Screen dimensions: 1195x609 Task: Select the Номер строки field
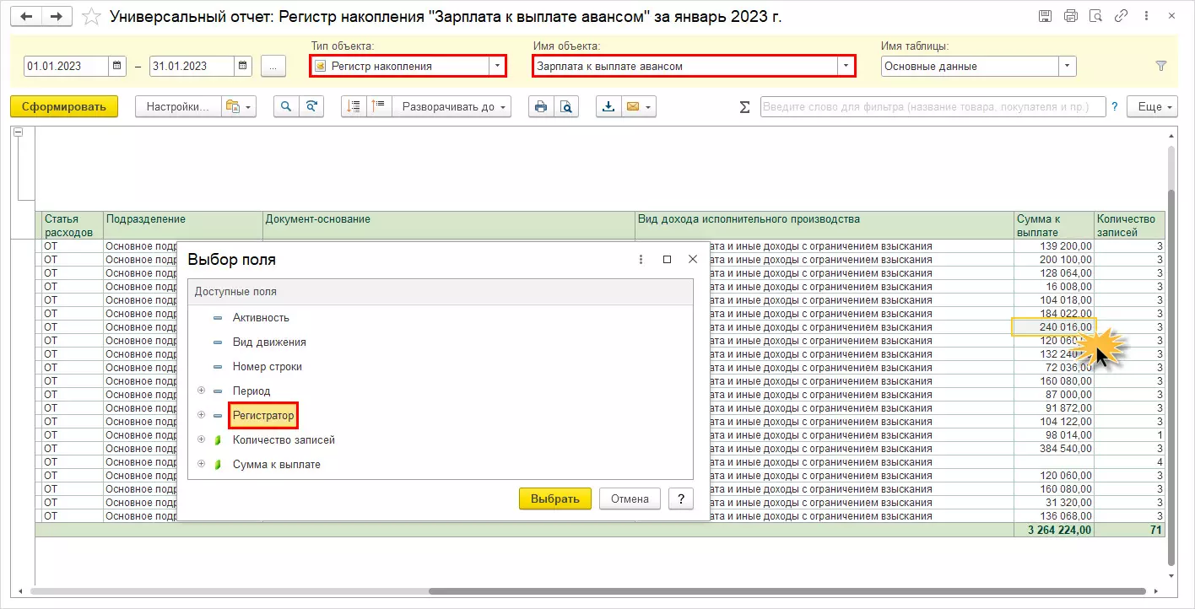(267, 367)
